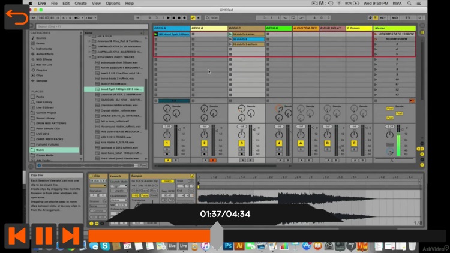
Task: Solo track 1 with S button
Action: [x=167, y=150]
